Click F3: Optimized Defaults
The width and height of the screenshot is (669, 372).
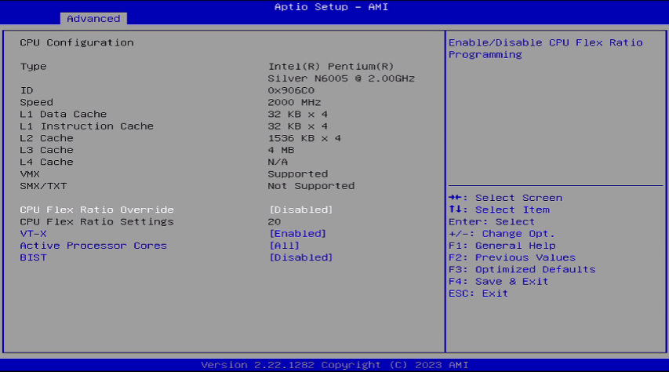(522, 269)
